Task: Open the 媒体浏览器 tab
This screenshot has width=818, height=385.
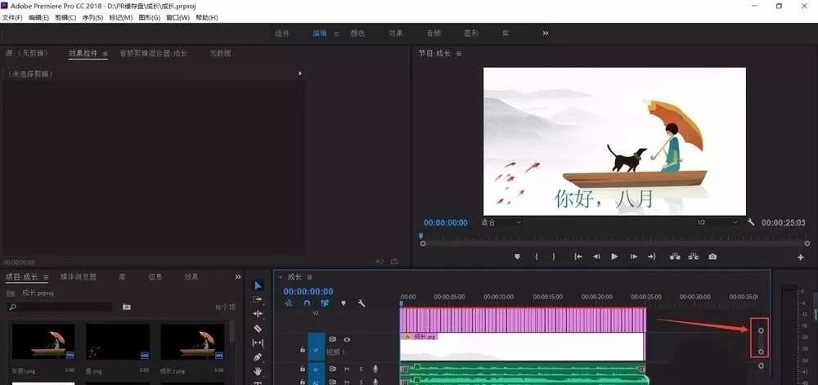Action: (79, 276)
